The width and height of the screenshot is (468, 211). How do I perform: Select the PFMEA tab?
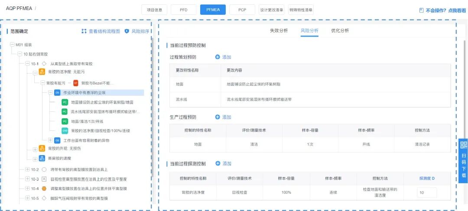tap(213, 10)
